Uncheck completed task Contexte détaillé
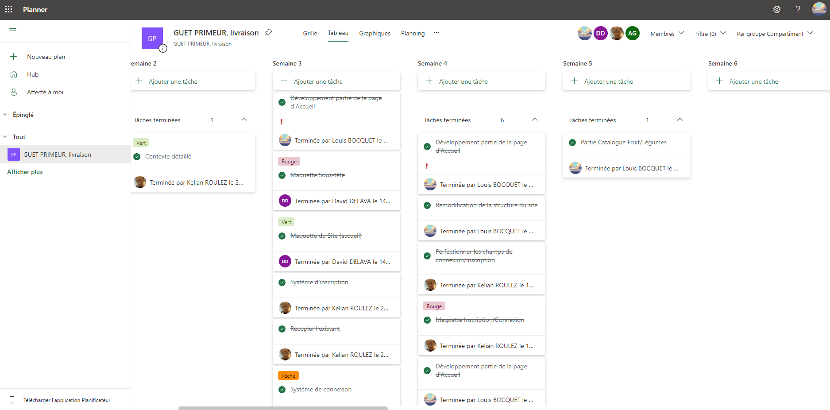 tap(137, 157)
